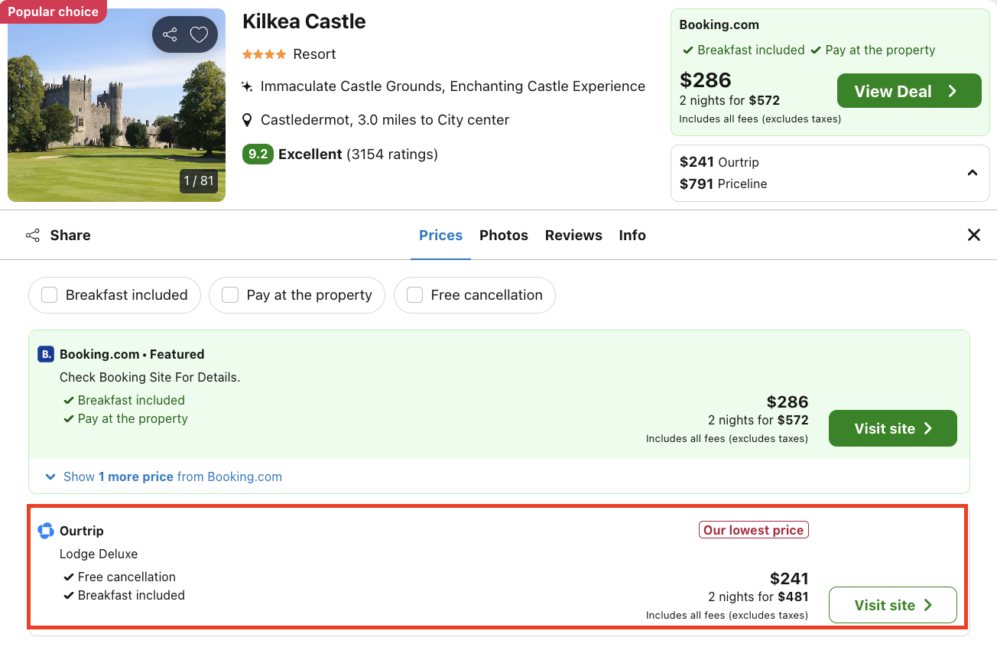The width and height of the screenshot is (997, 647).
Task: Switch to the Photos tab
Action: tap(504, 235)
